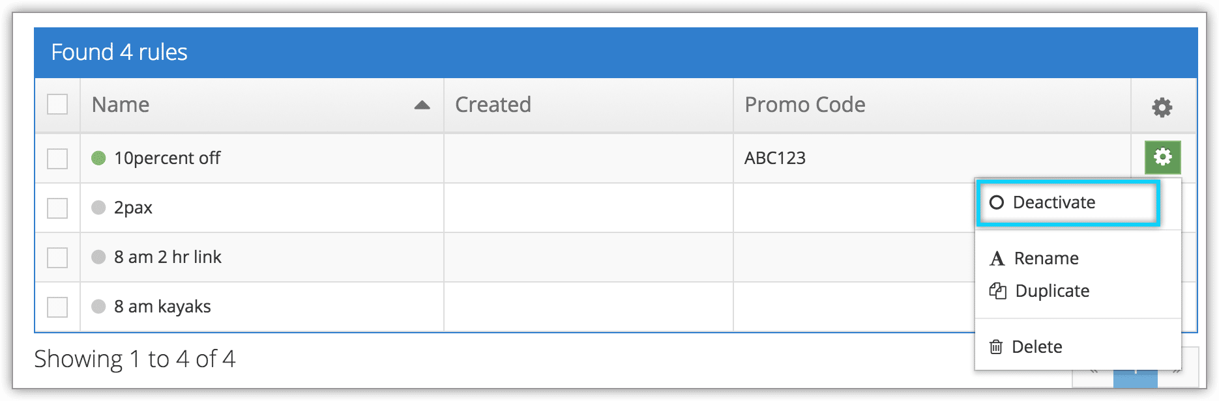Choose Deactivate from the context menu
1219x401 pixels.
coord(1068,203)
